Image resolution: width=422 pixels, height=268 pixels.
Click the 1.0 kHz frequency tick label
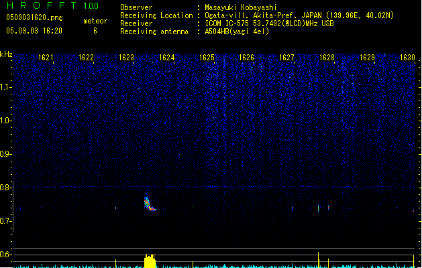pos(5,121)
